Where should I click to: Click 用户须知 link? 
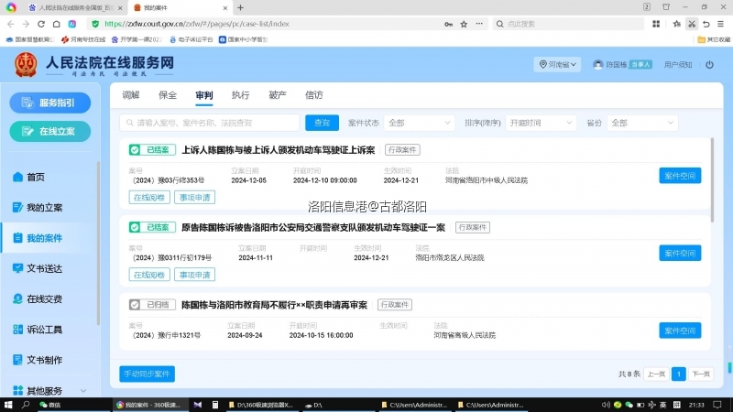[678, 64]
